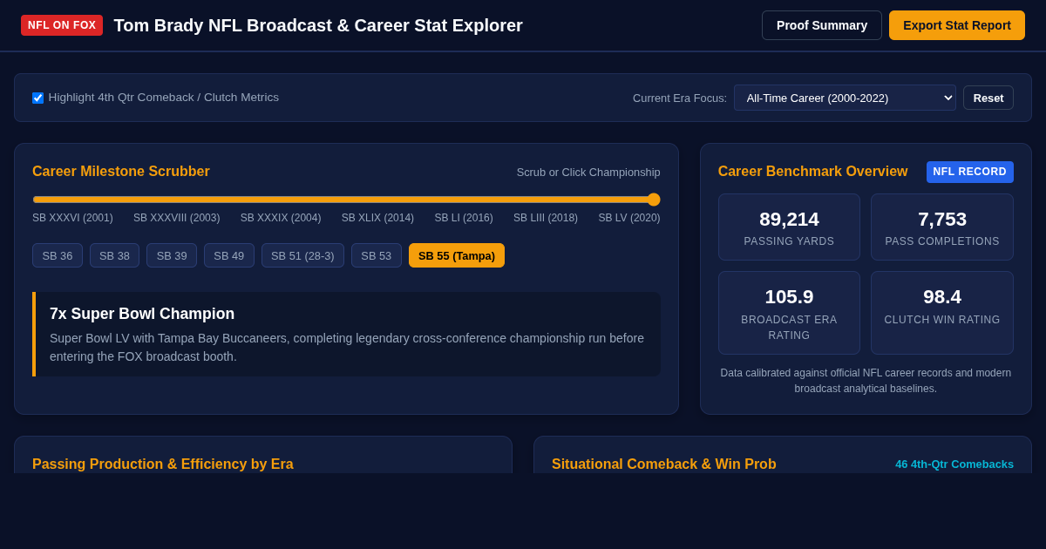Toggle Highlight 4th Qtr Comeback checkbox

[37, 98]
